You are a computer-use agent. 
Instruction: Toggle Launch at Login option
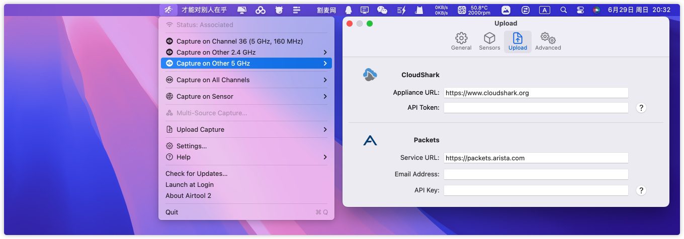190,184
